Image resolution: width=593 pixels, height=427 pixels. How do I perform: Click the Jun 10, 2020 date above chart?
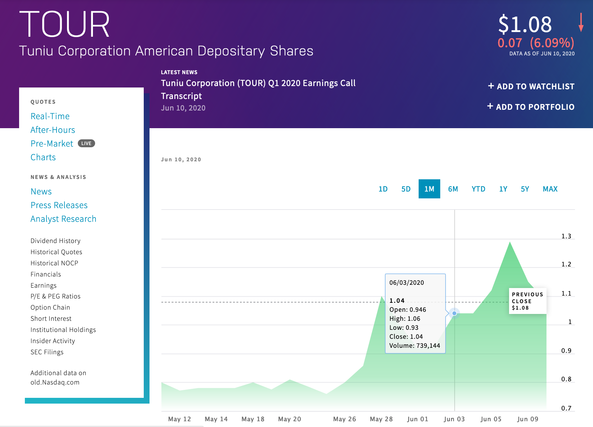181,159
